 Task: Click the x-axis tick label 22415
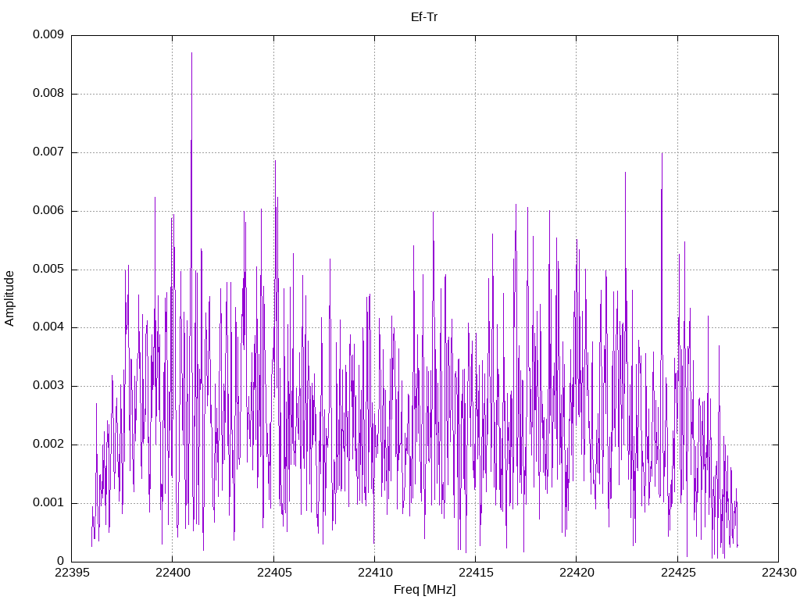pyautogui.click(x=476, y=573)
